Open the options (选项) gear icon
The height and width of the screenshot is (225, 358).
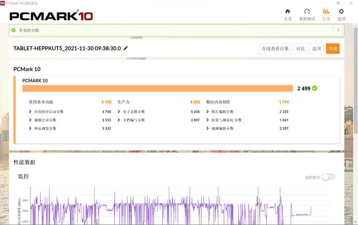tap(342, 11)
